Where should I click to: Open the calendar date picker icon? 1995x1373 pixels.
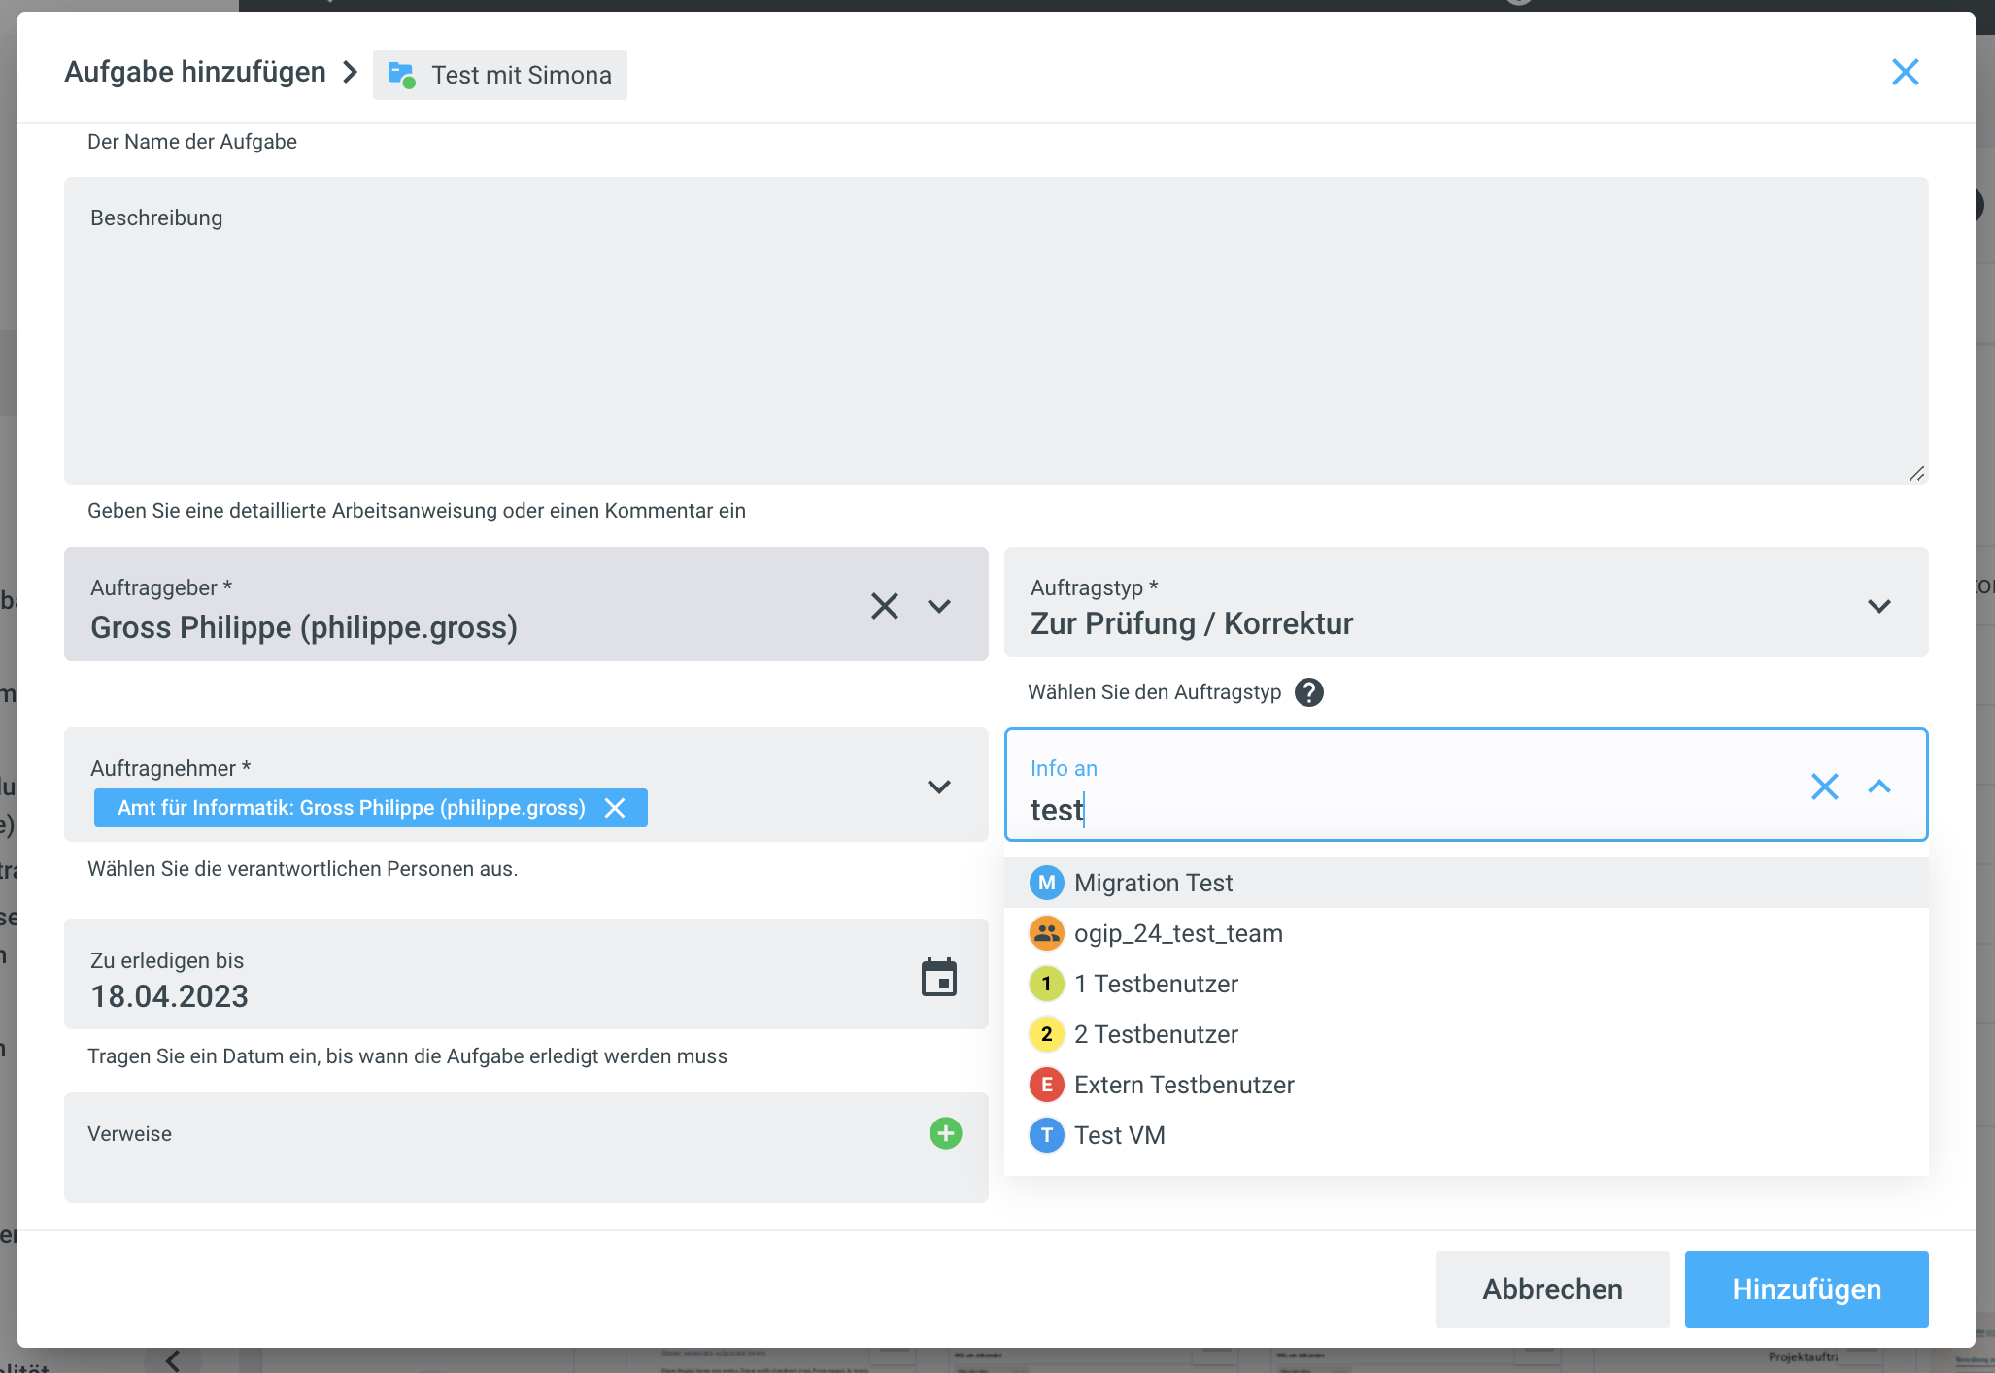click(938, 977)
